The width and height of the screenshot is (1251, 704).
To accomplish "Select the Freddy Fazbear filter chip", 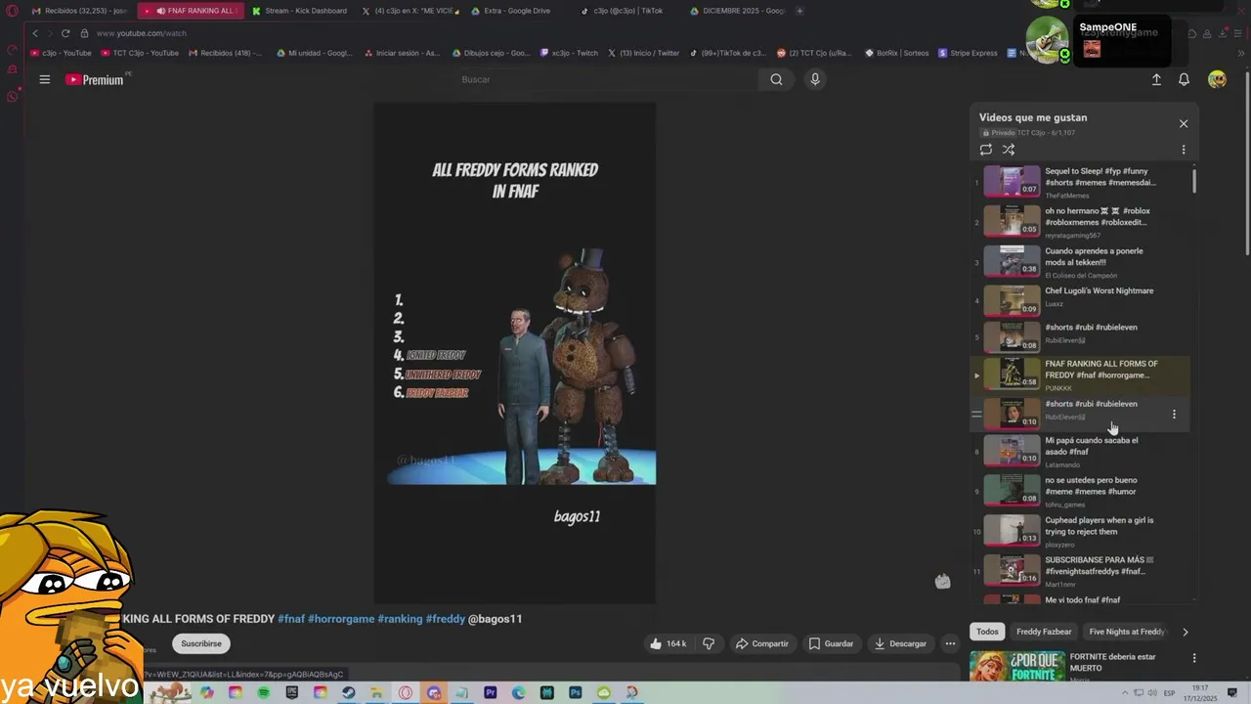I will click(x=1044, y=632).
